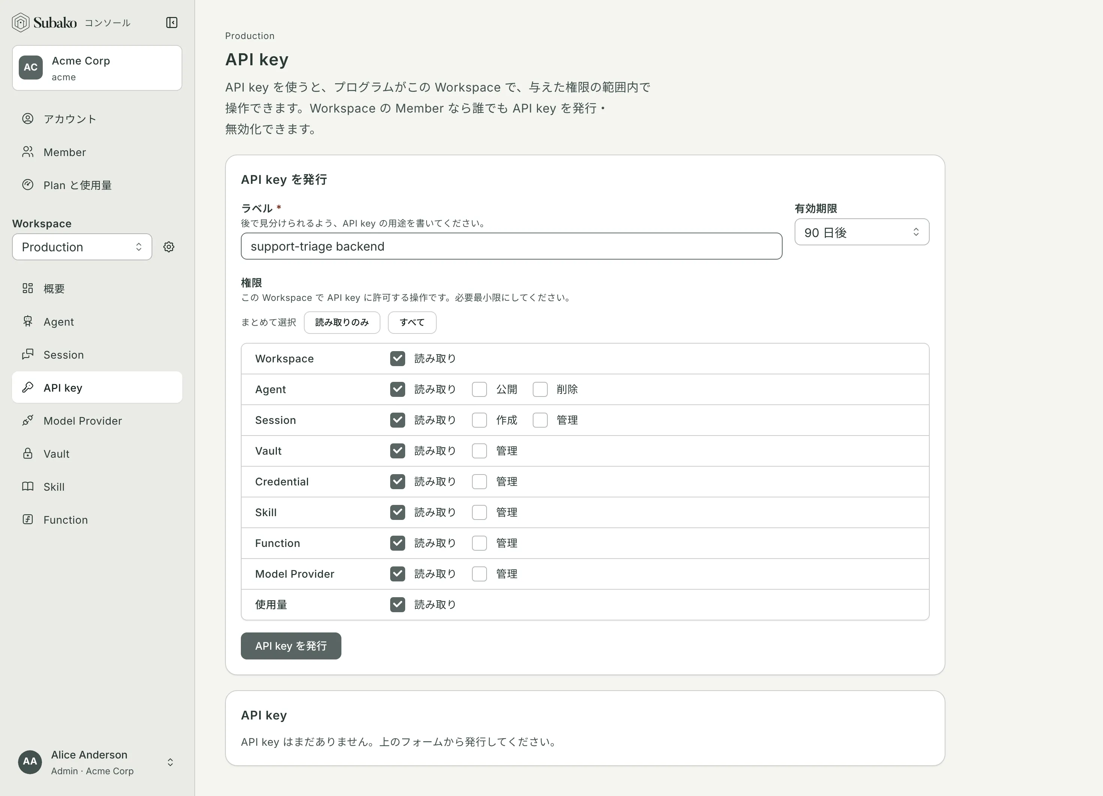Click the Member people icon
Viewport: 1103px width, 796px height.
click(x=28, y=152)
